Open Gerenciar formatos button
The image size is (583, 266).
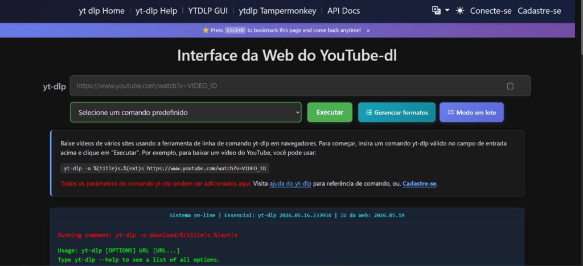click(x=397, y=112)
